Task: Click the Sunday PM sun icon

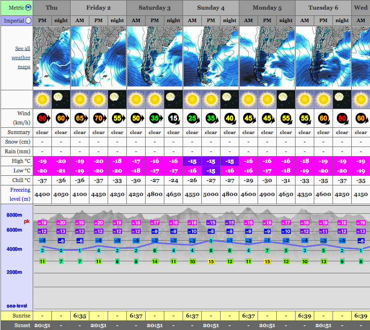Action: click(211, 99)
